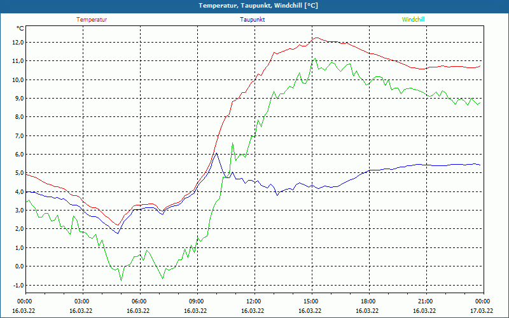Select the 09:00 time axis marker
Viewport: 509px width, 318px height.
[x=196, y=301]
